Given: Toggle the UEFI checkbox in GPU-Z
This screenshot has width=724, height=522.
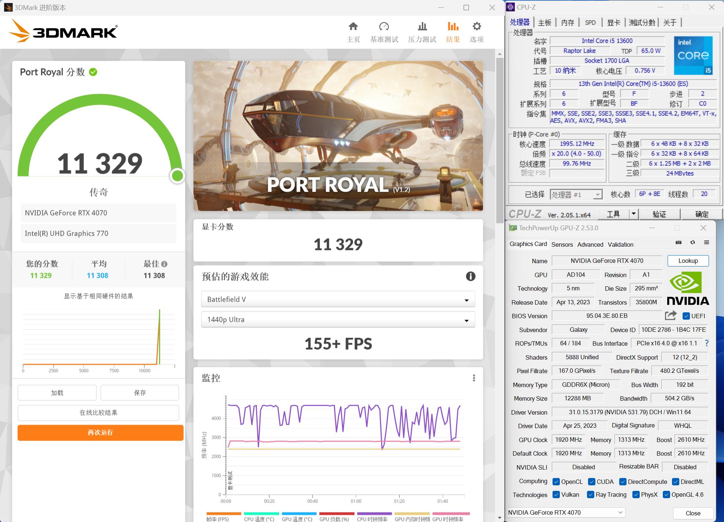Looking at the screenshot, I should coord(686,316).
